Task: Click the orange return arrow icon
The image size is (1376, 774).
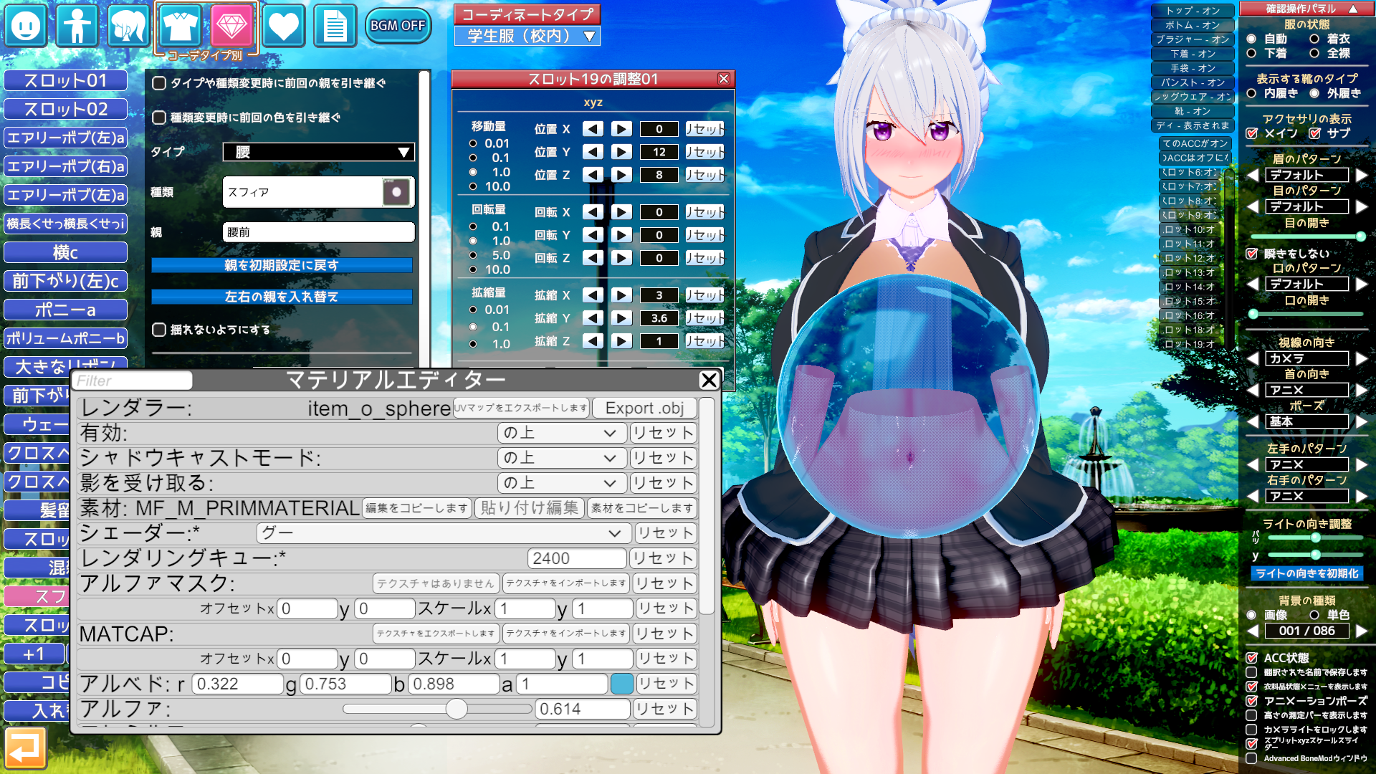Action: (26, 747)
